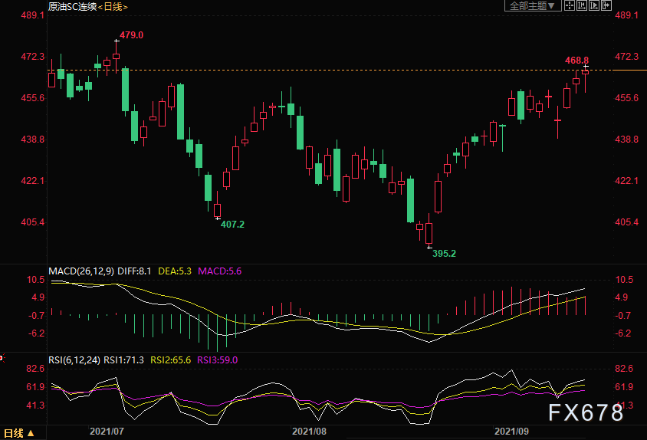The height and width of the screenshot is (440, 647).
Task: Click the range measurement icon in top toolbar
Action: click(x=582, y=6)
